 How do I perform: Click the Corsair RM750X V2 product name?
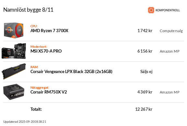[49, 92]
